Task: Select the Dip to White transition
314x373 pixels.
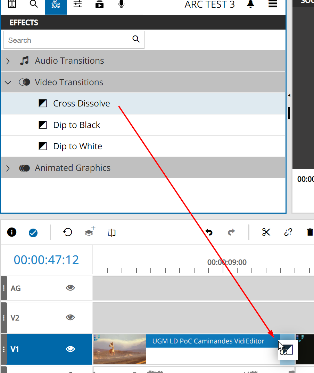Action: coord(77,146)
